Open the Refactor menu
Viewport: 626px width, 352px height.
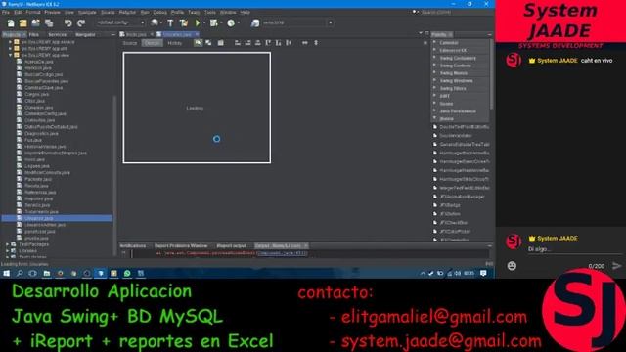click(x=127, y=13)
